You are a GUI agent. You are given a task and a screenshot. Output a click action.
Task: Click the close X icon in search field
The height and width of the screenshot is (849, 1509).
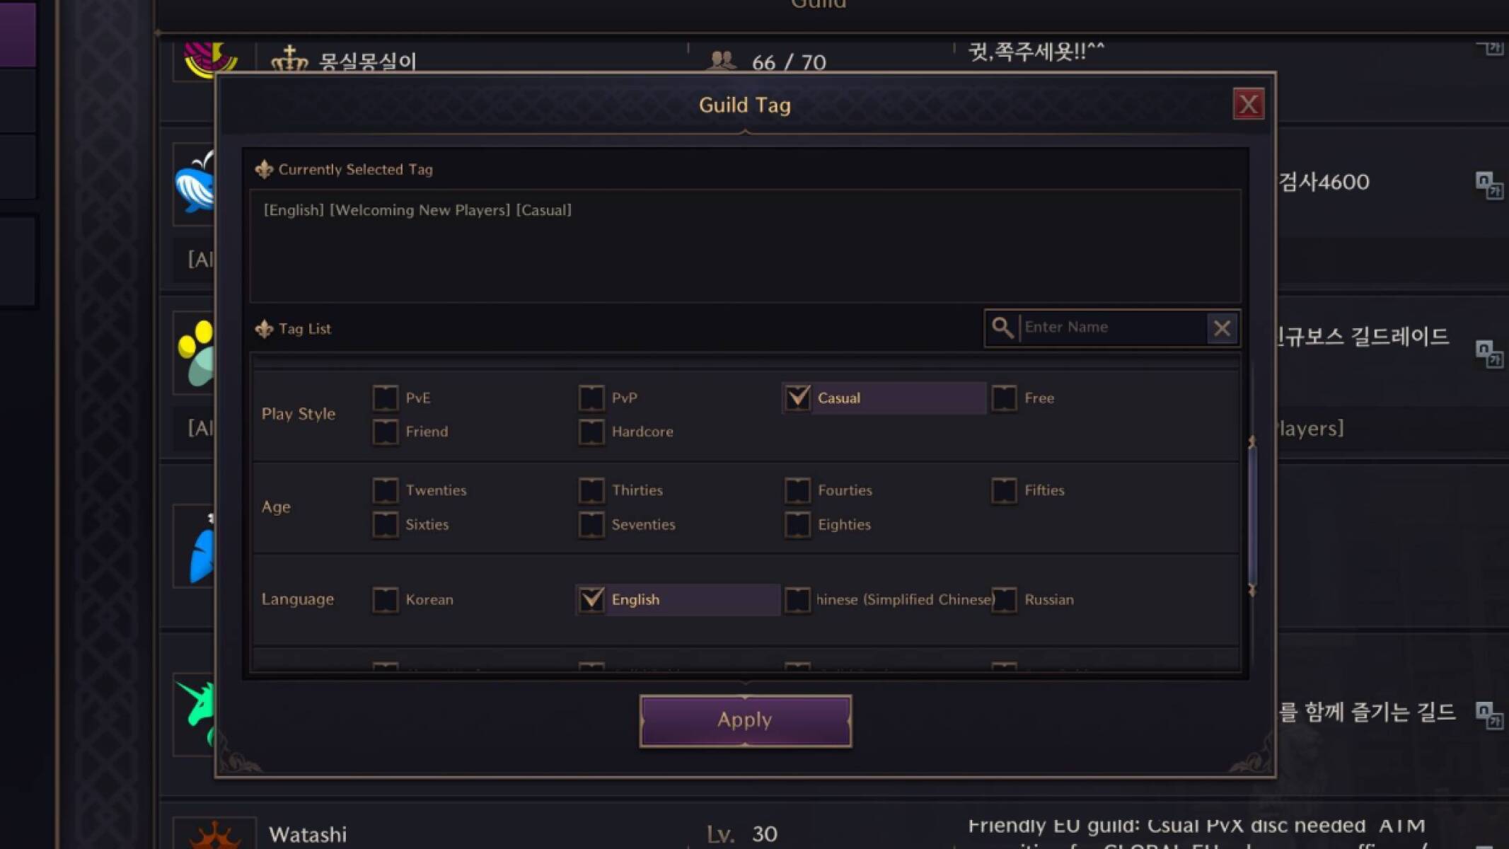pos(1223,328)
